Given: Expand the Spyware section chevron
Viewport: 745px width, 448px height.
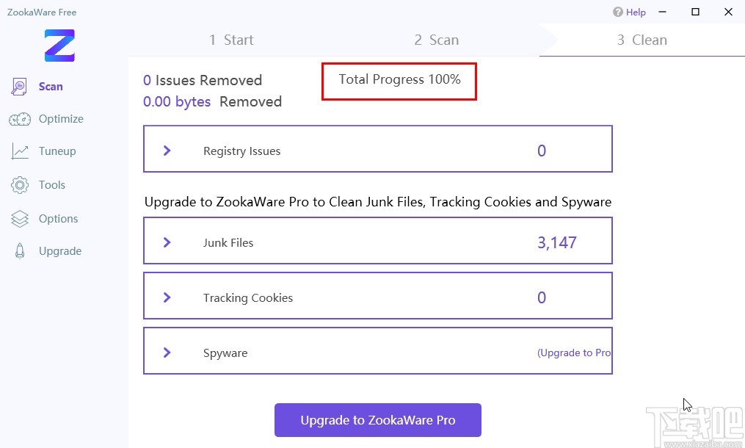Looking at the screenshot, I should 167,353.
